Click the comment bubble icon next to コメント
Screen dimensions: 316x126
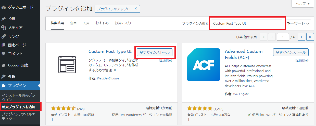point(3,54)
